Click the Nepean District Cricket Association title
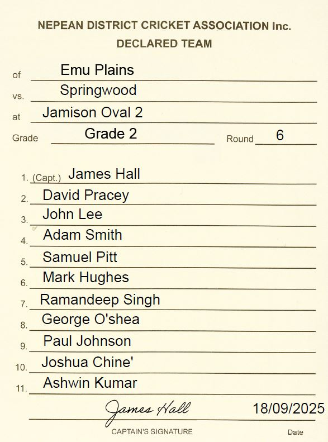This screenshot has width=328, height=442. click(x=164, y=26)
